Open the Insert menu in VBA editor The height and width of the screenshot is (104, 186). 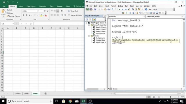pyautogui.click(x=107, y=6)
